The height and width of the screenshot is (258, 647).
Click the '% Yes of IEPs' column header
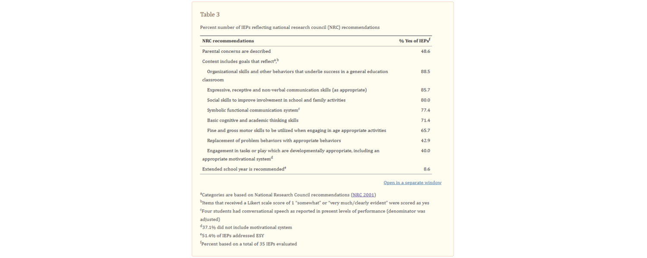click(414, 41)
